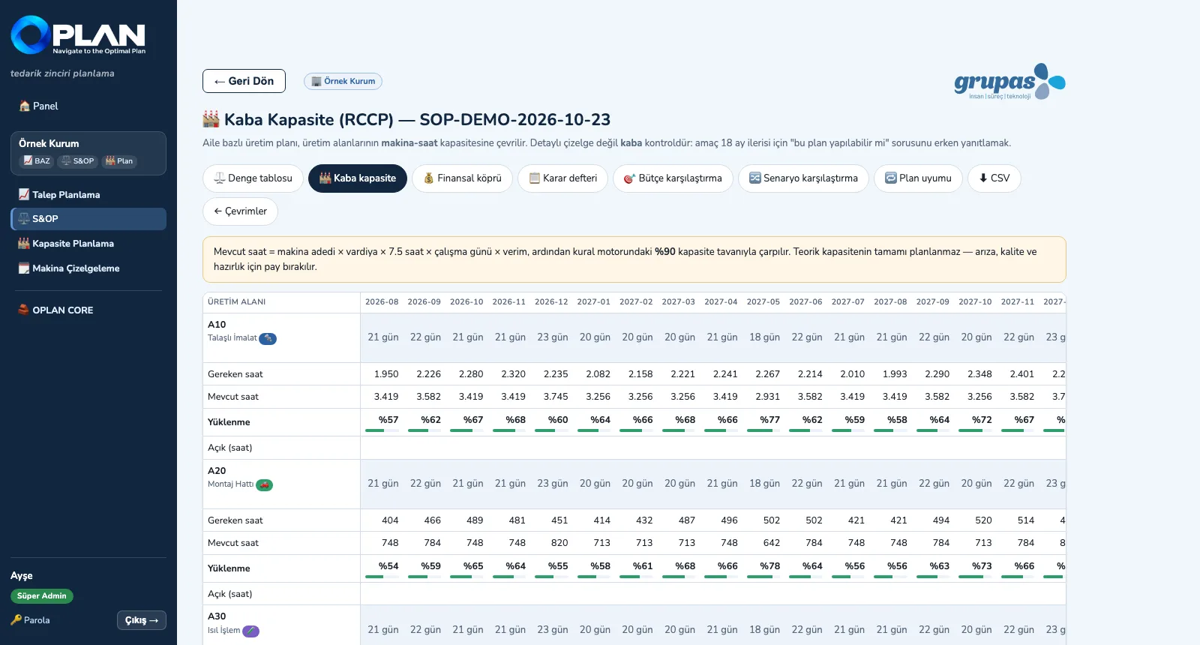
Task: Open the Finansal köprü tab
Action: pyautogui.click(x=462, y=178)
